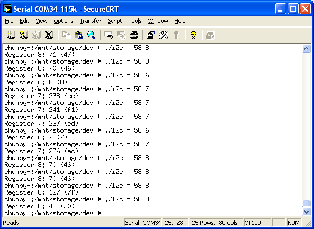Viewport: 314px width, 229px height.
Task: Open Session Options via the properties icon
Action: point(151,35)
